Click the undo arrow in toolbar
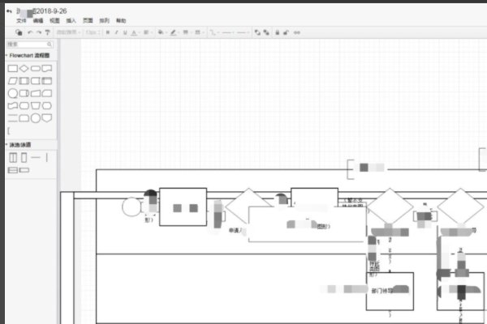Viewport: 487px width, 324px height. (x=30, y=32)
